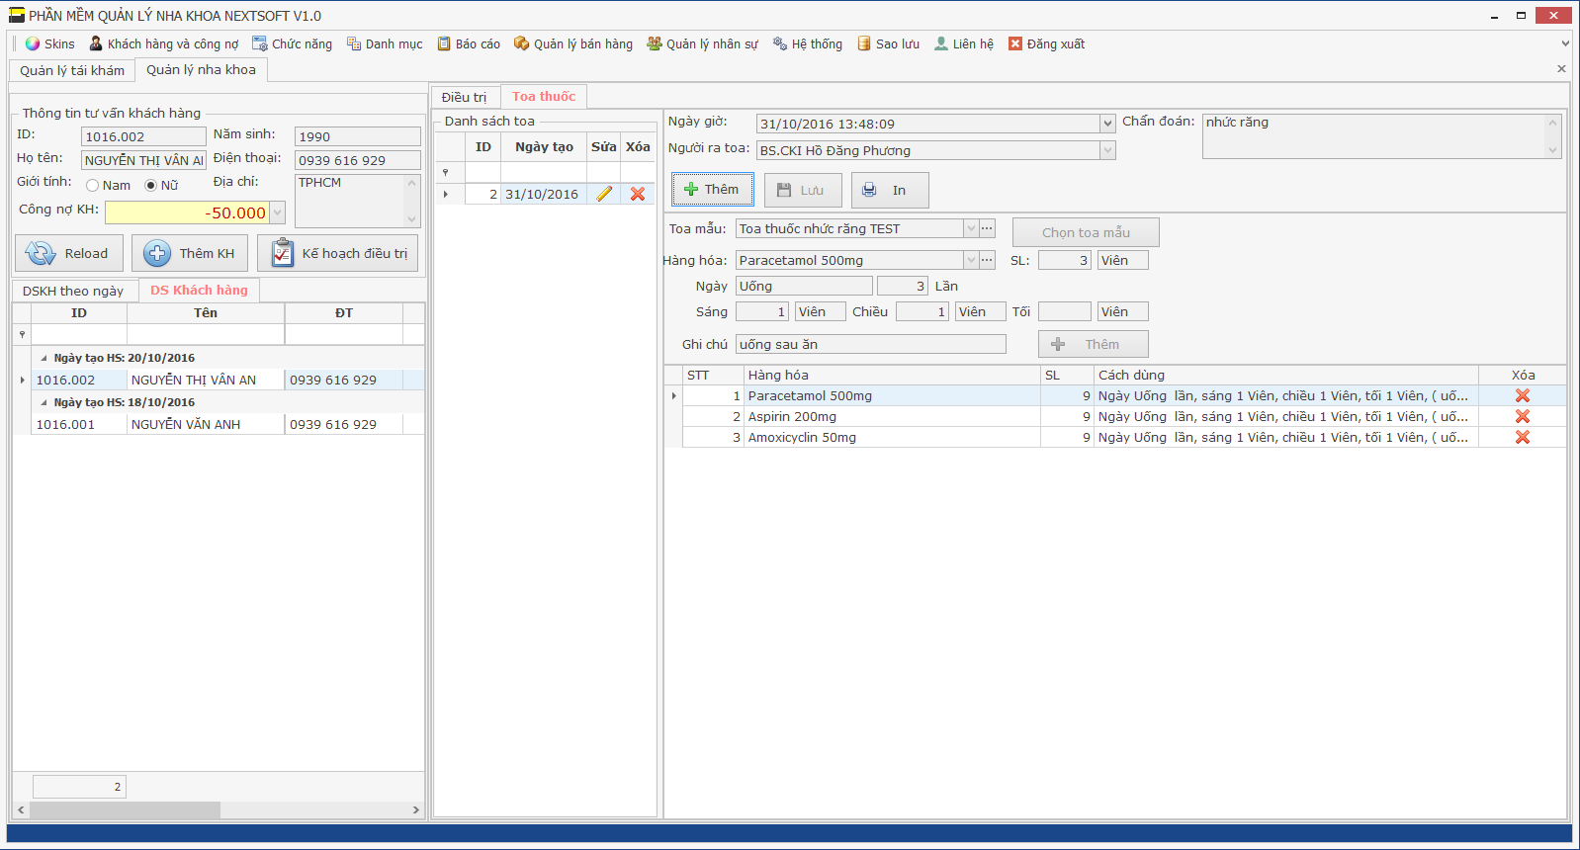Open Skins from the toolbar

click(x=49, y=44)
